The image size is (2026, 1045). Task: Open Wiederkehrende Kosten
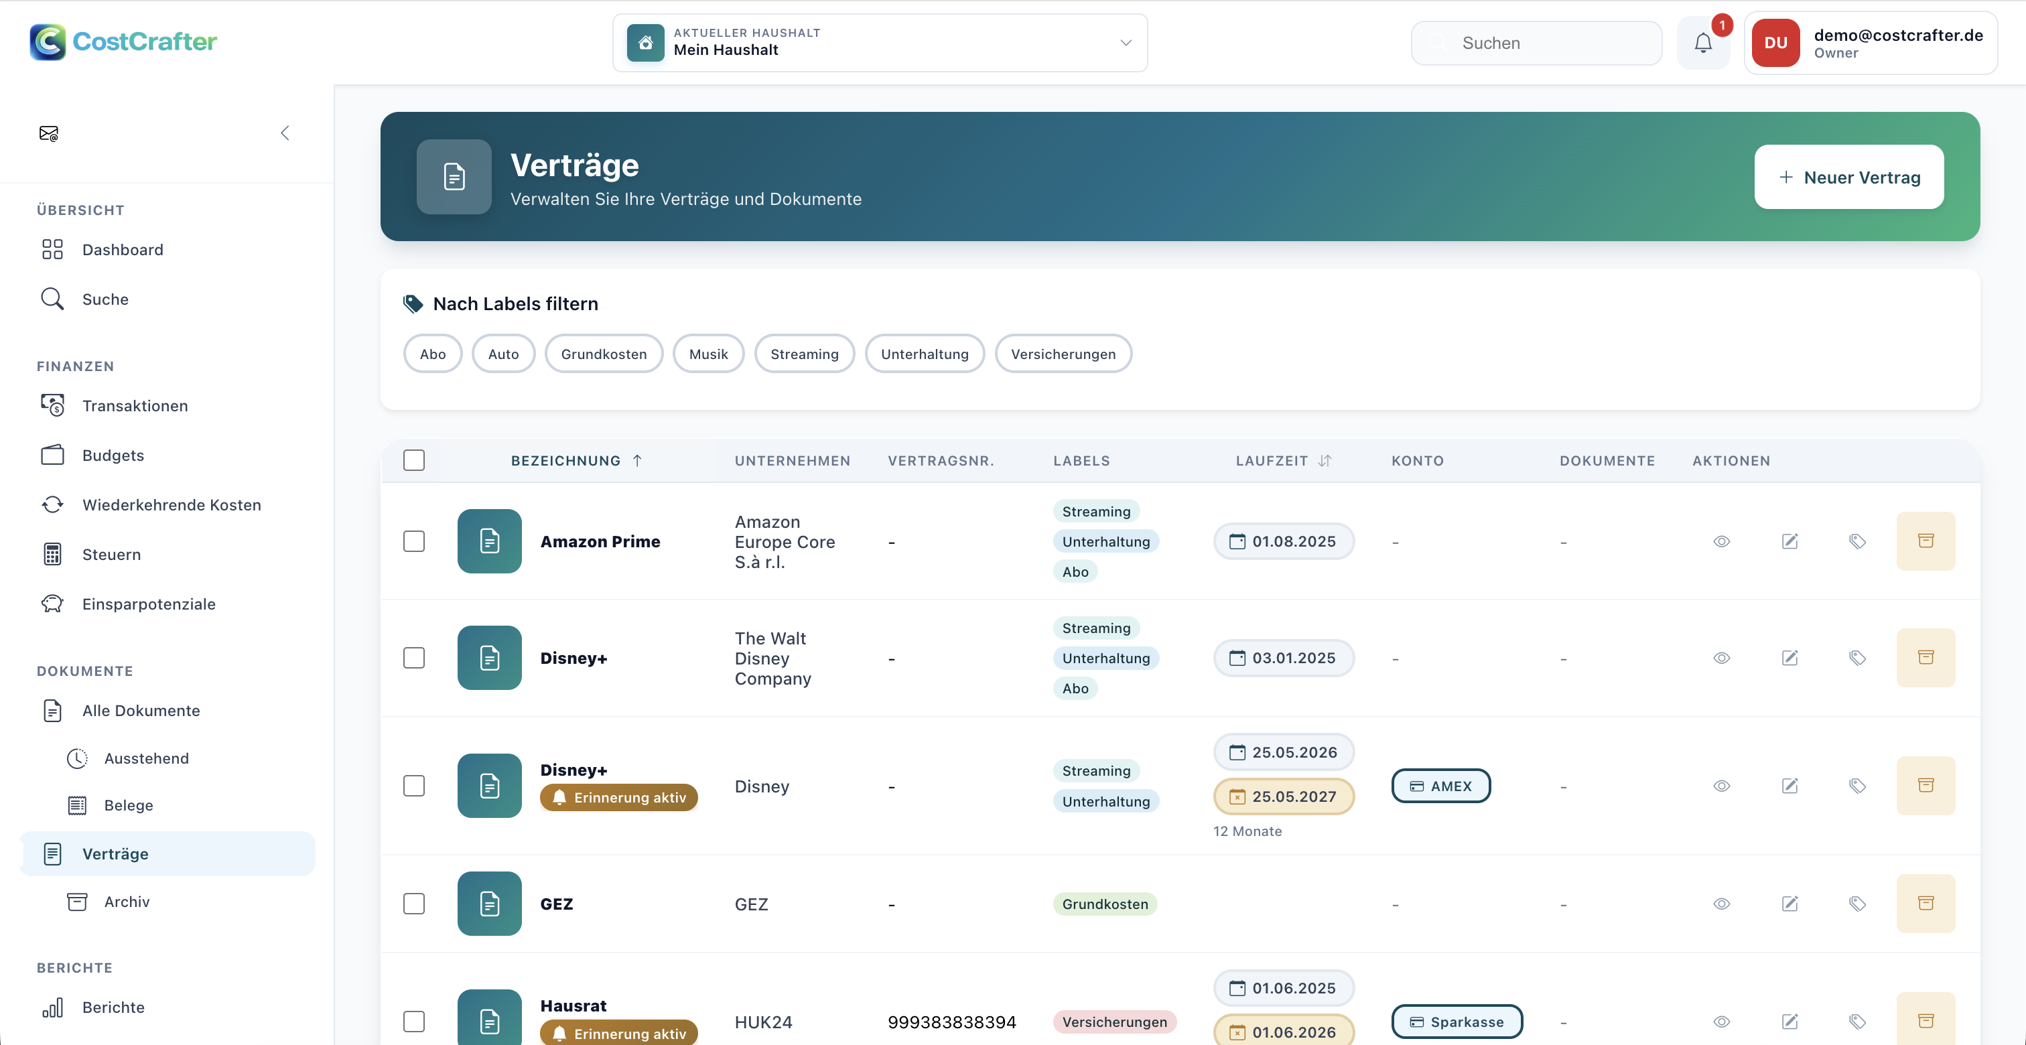click(x=167, y=505)
